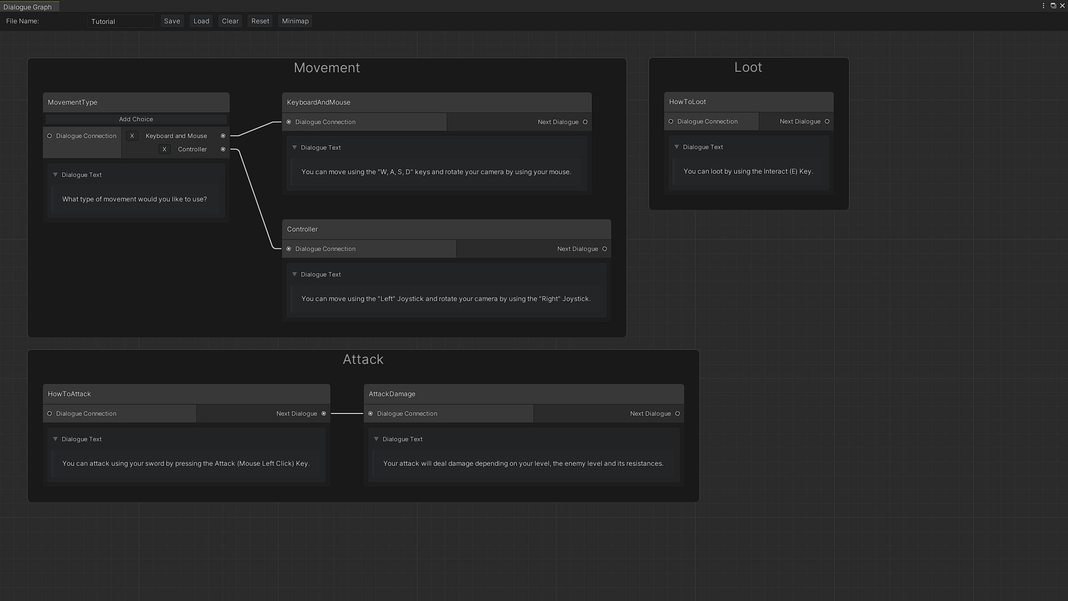Select radio button for Controller choice
This screenshot has height=601, width=1068.
tap(224, 149)
